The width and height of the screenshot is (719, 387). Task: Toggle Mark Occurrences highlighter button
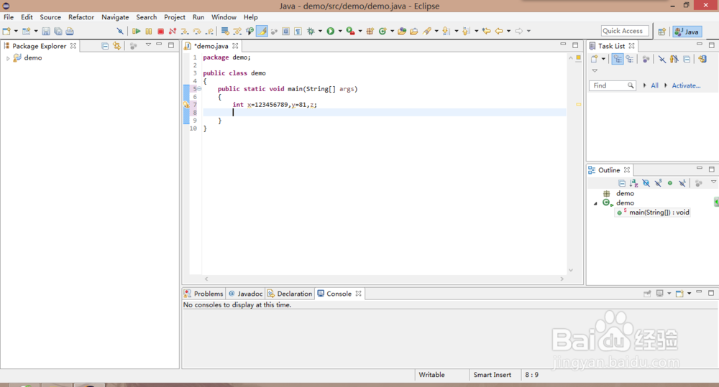click(x=262, y=31)
